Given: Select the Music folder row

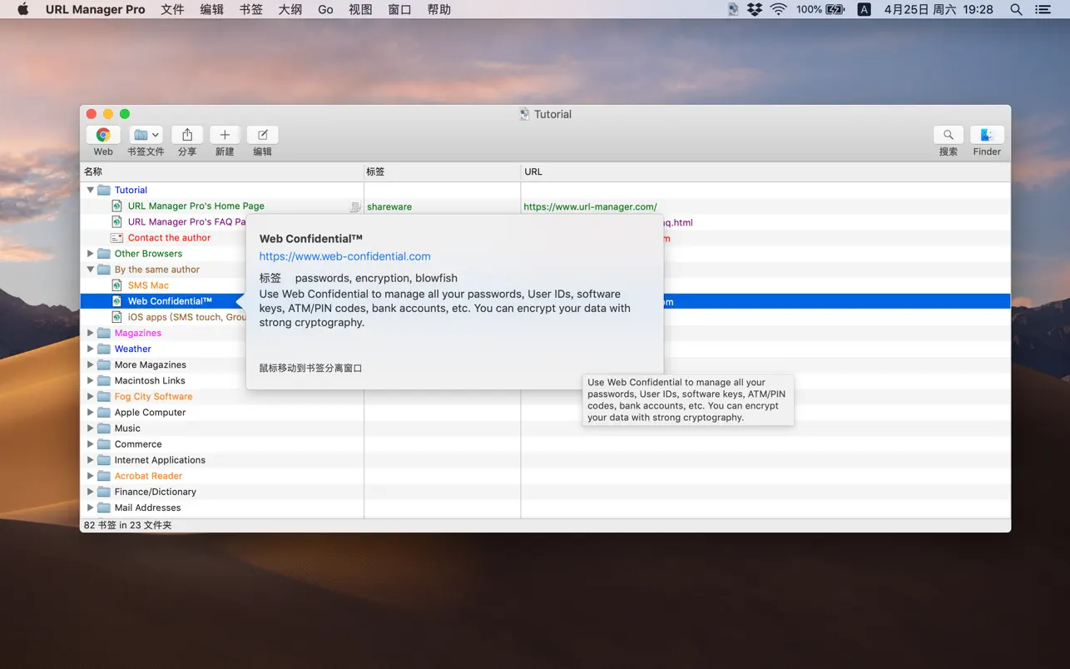Looking at the screenshot, I should 545,429.
